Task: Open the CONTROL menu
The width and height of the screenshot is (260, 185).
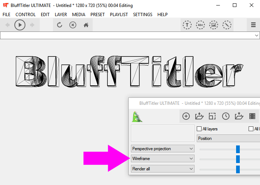Action: click(x=25, y=15)
